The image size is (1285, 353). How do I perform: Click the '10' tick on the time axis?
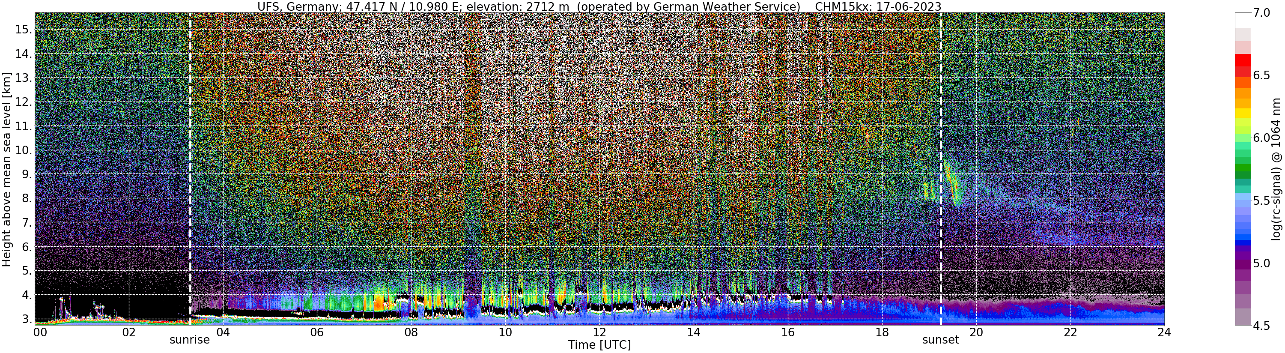(x=505, y=332)
